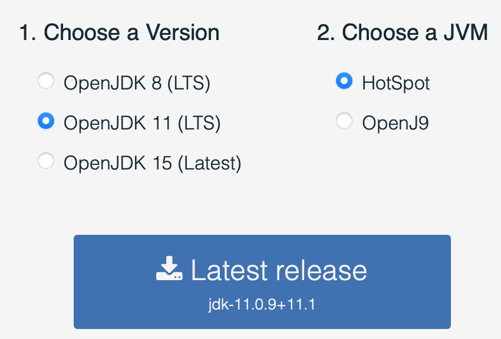Viewport: 501px width, 339px height.
Task: Click the "Latest release" title text
Action: click(x=279, y=270)
